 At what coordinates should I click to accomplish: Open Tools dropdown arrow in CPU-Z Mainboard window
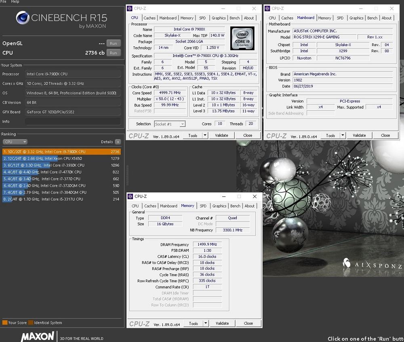(343, 135)
